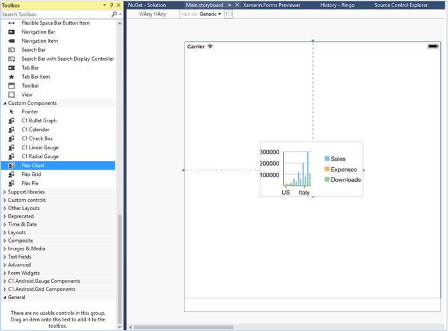
Task: Open the Source Control Explorer tab
Action: (x=401, y=5)
